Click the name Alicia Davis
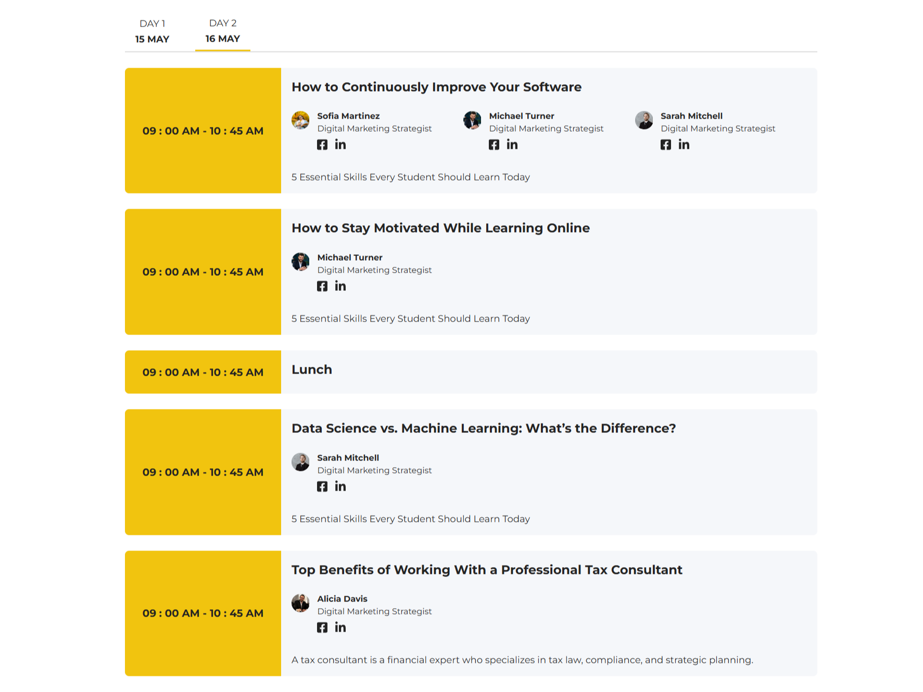The width and height of the screenshot is (923, 692). click(342, 599)
